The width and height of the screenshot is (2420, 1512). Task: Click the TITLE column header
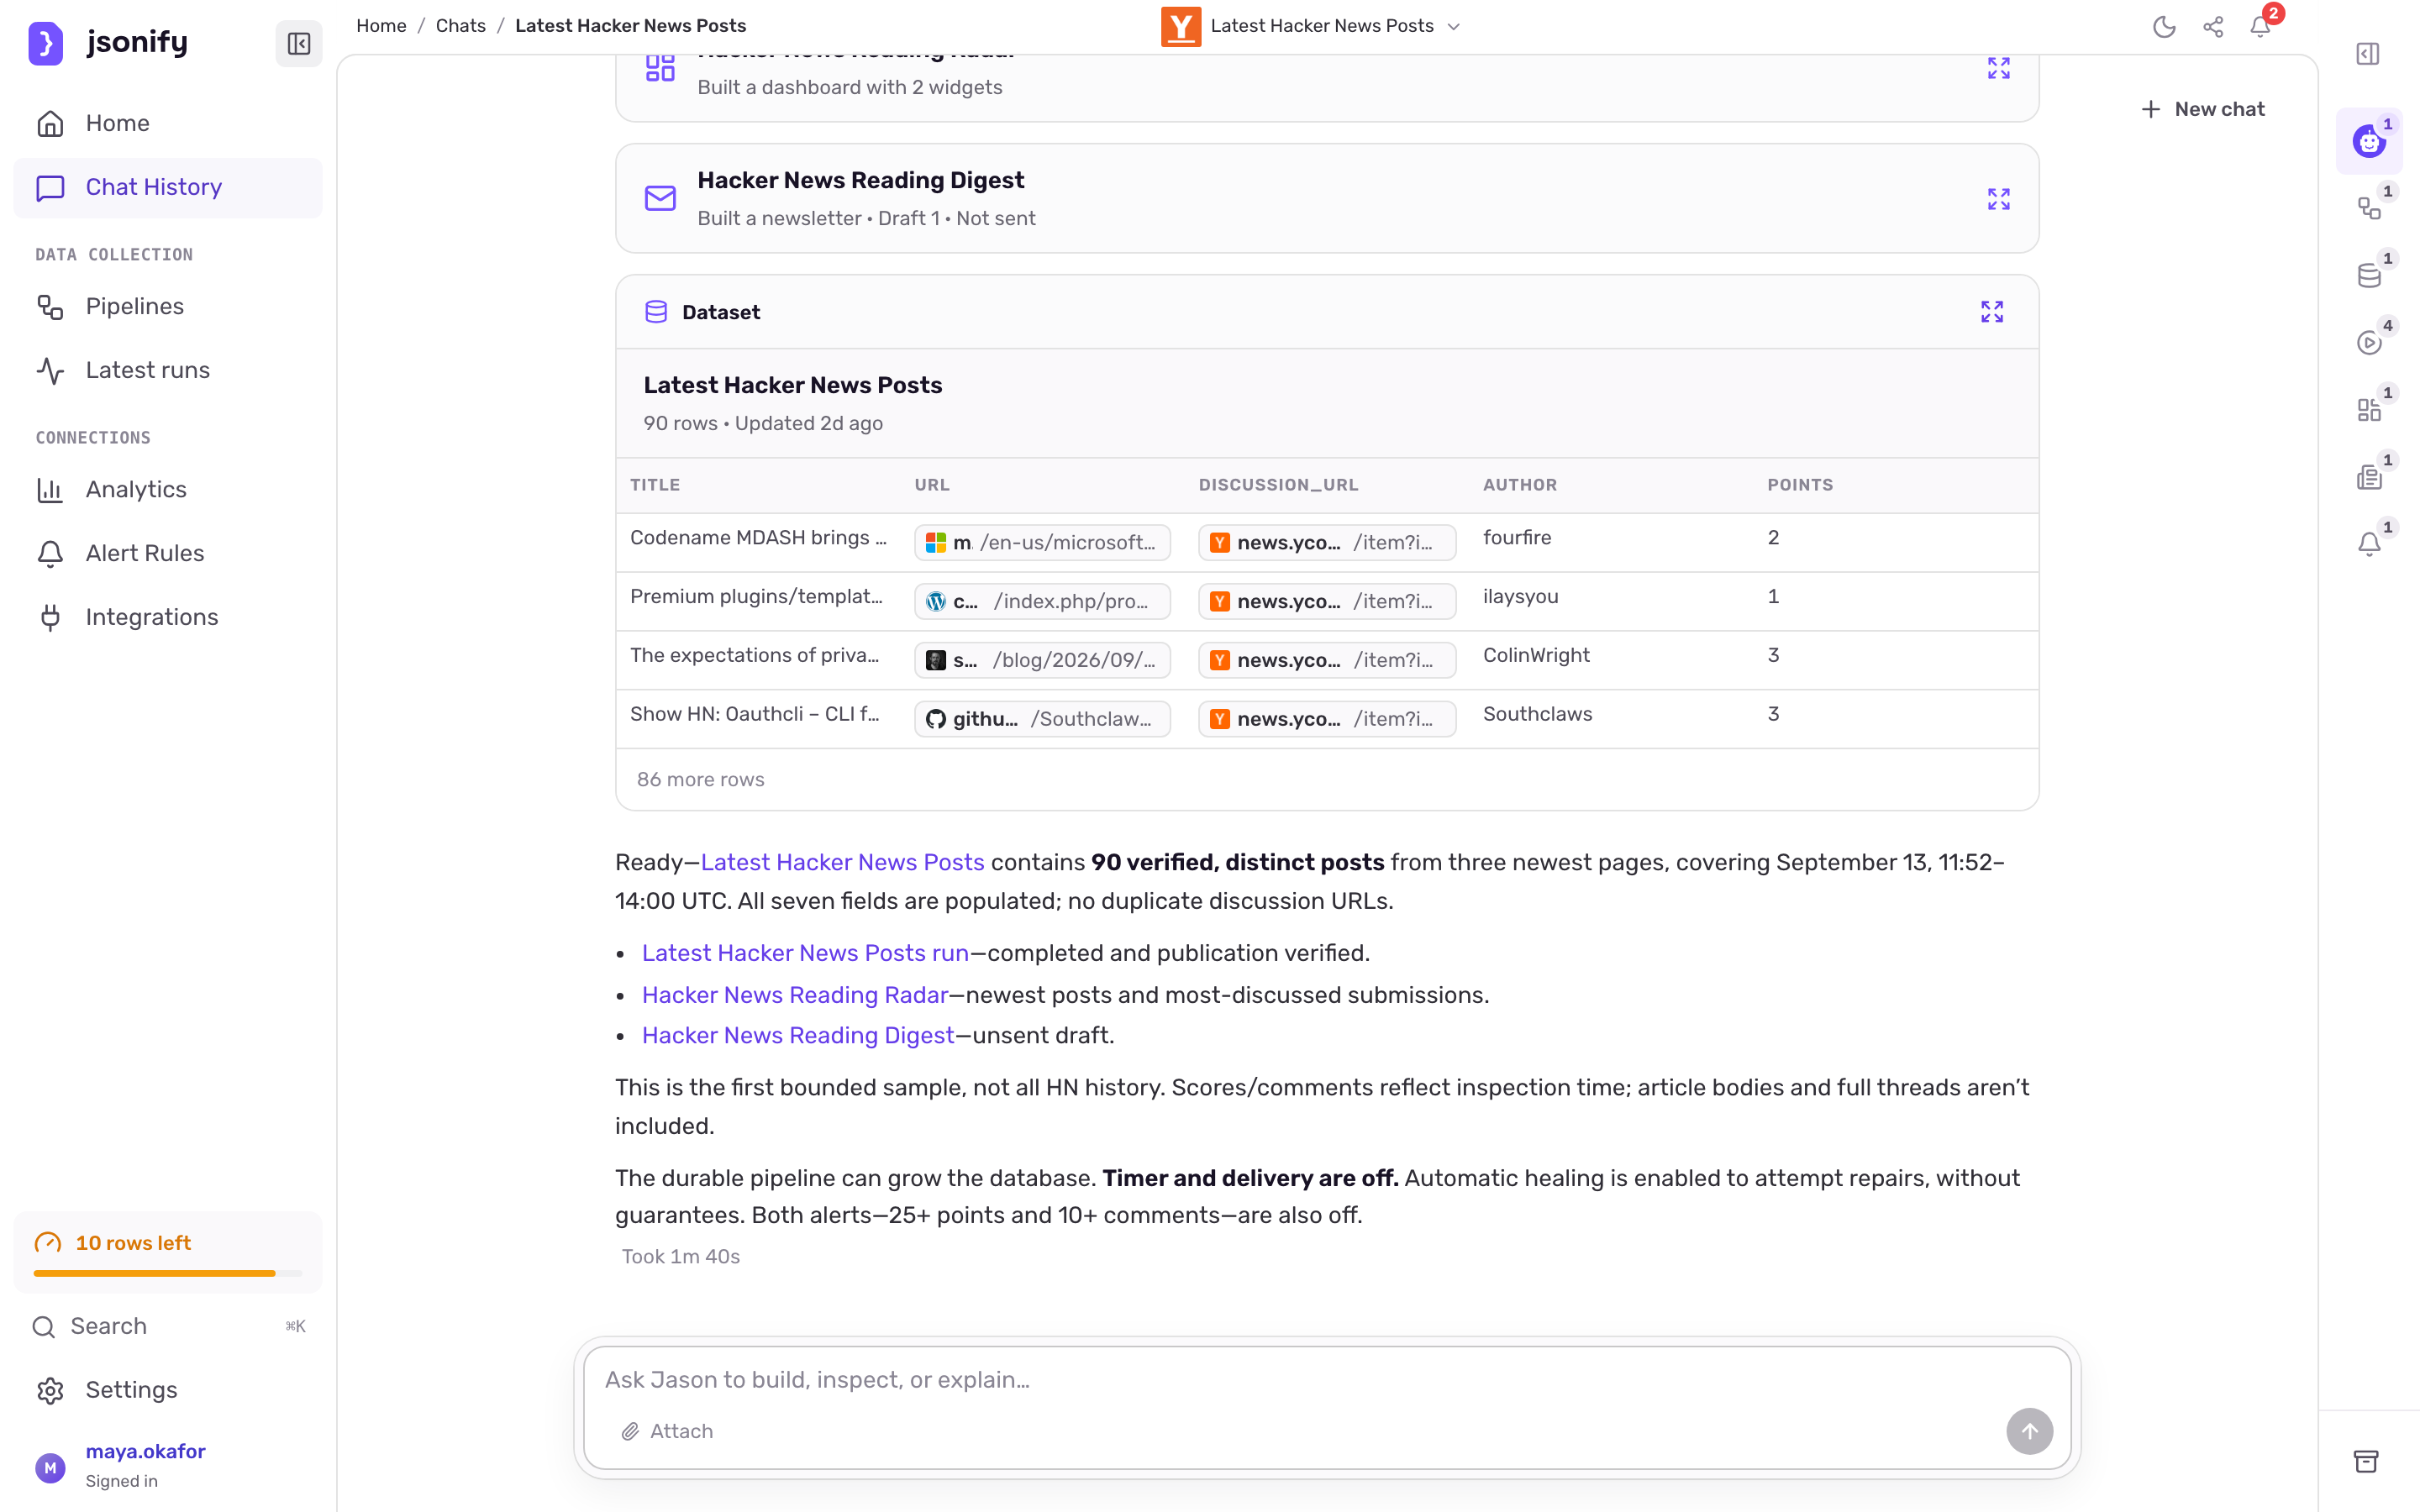[655, 485]
